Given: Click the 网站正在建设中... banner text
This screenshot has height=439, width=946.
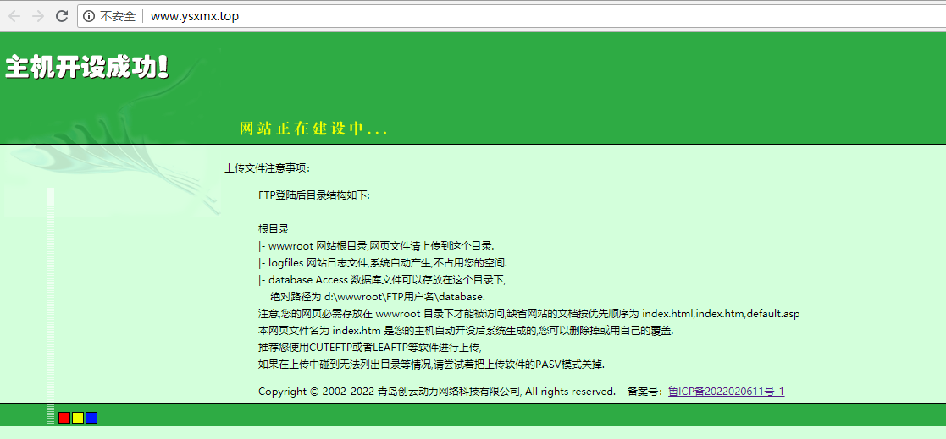Looking at the screenshot, I should [313, 129].
